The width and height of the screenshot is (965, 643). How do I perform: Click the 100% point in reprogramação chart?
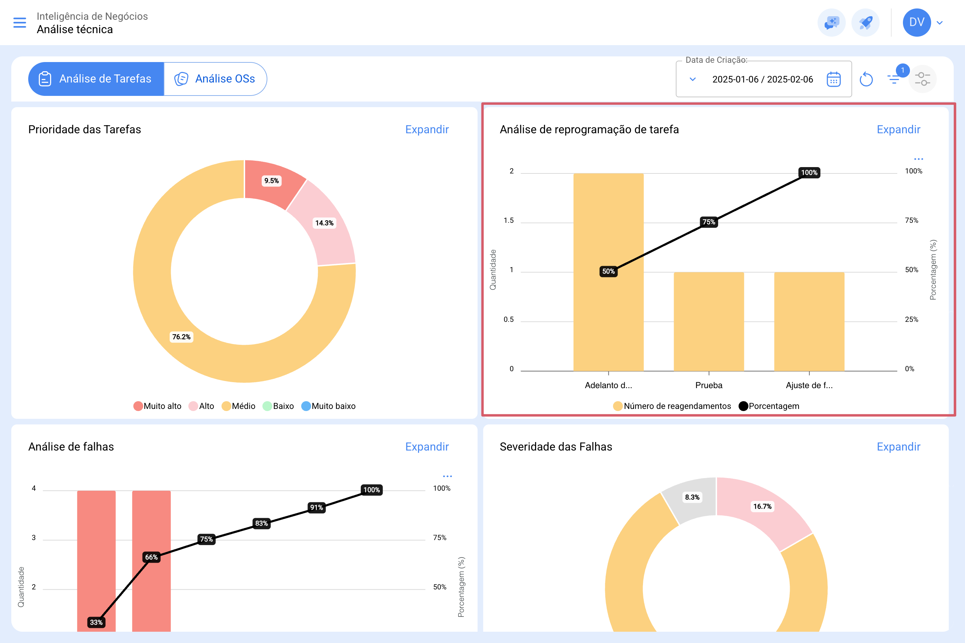(x=809, y=173)
